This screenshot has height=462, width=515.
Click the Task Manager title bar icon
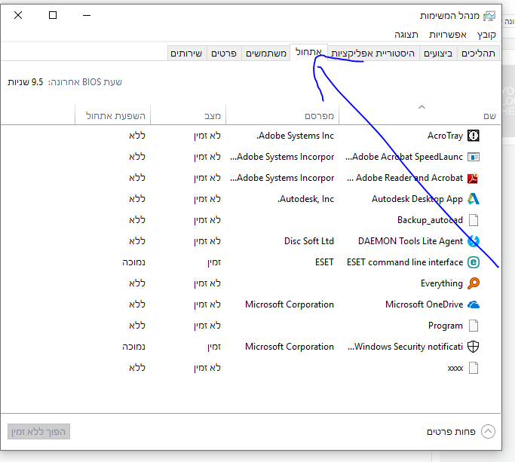[x=489, y=16]
